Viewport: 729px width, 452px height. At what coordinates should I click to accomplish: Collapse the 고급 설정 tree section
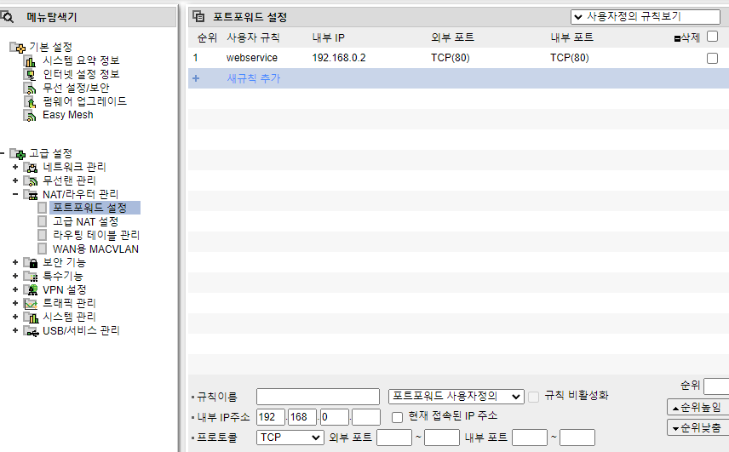pyautogui.click(x=3, y=153)
